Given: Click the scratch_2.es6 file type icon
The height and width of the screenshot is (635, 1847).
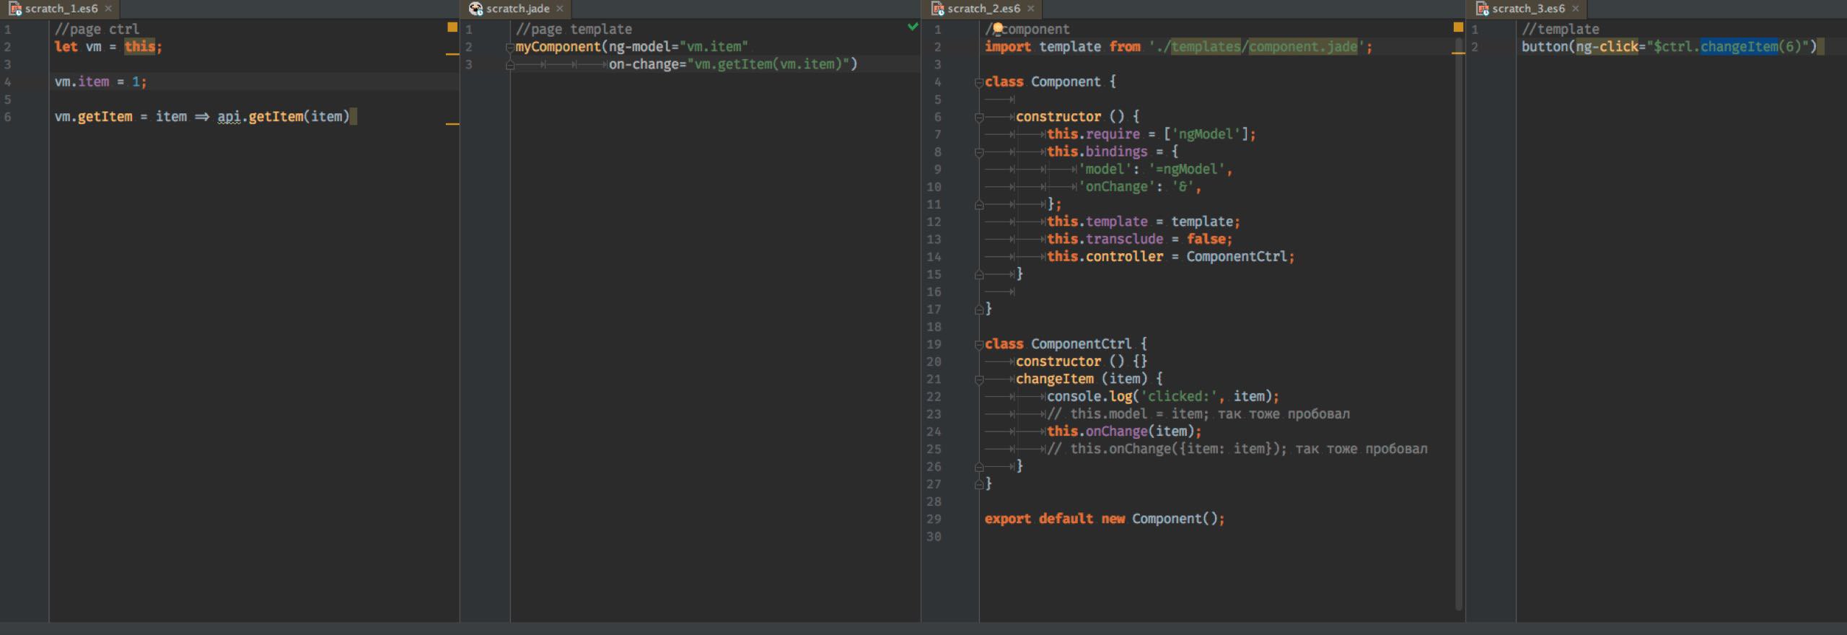Looking at the screenshot, I should 937,9.
